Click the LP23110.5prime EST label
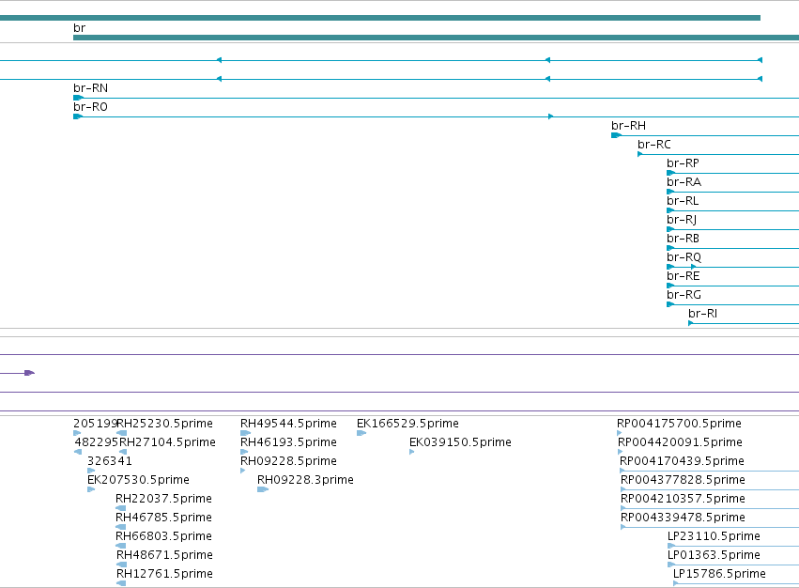The height and width of the screenshot is (588, 799). (x=714, y=536)
